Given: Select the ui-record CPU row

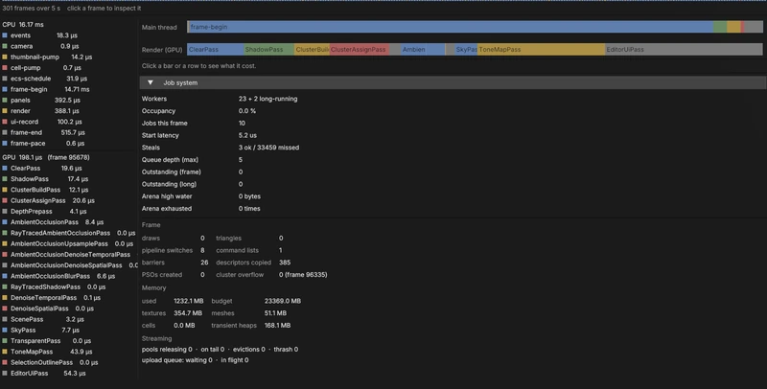Looking at the screenshot, I should click(42, 122).
